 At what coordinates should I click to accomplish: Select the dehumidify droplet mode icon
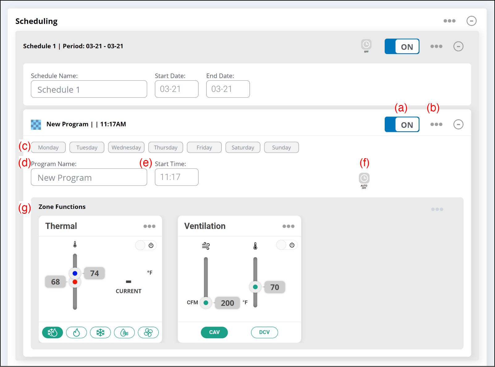pos(124,332)
